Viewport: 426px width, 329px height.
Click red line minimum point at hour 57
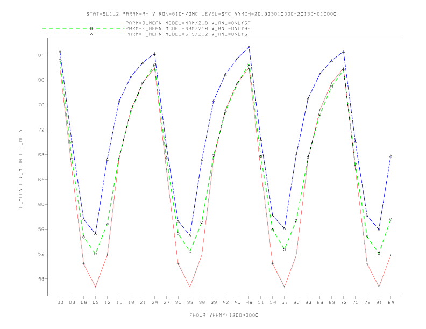pyautogui.click(x=285, y=287)
